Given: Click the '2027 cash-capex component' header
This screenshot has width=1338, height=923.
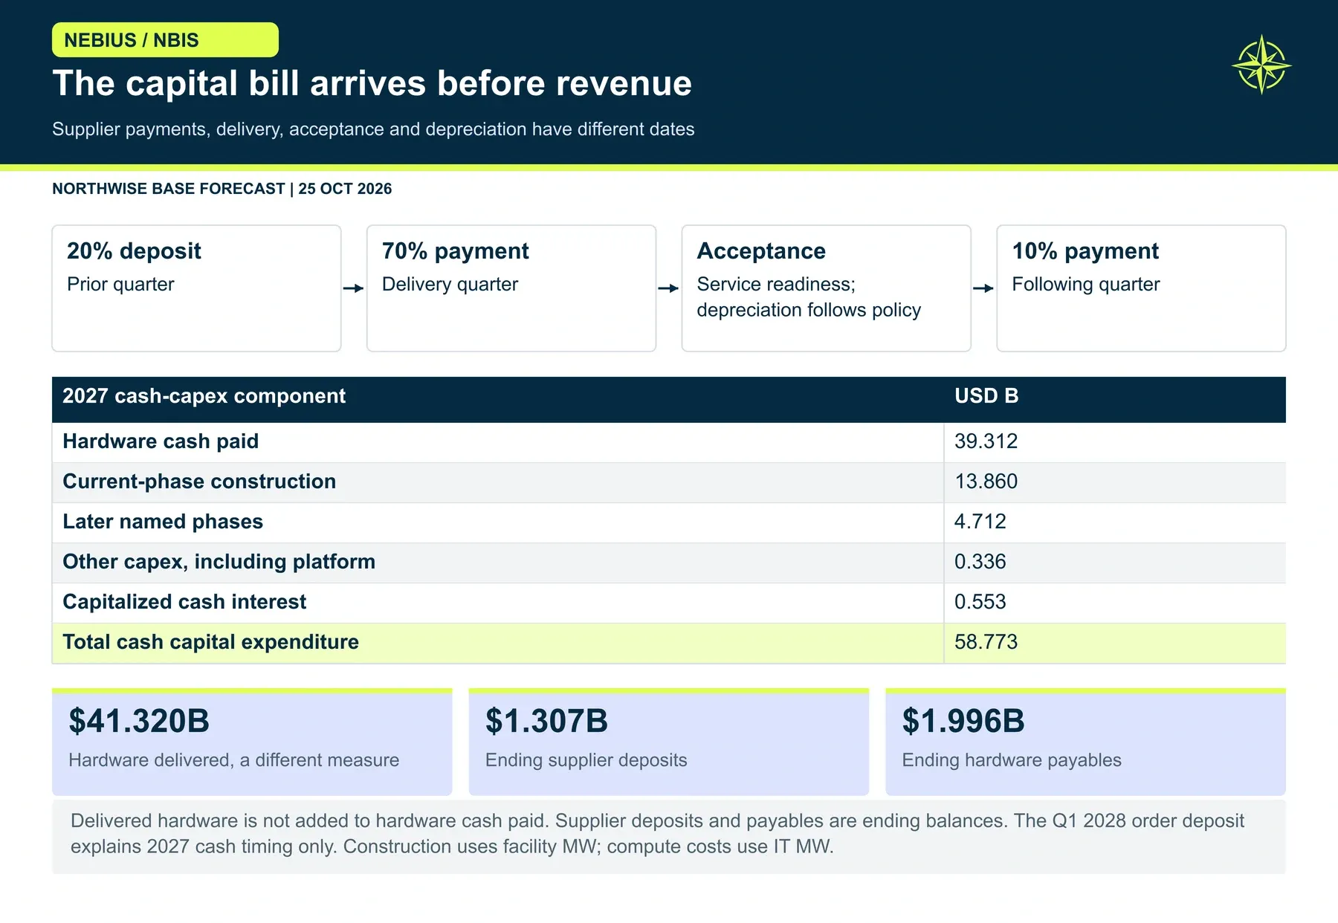Looking at the screenshot, I should pos(204,396).
